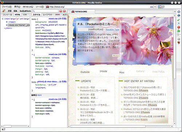The height and width of the screenshot is (132, 182).
Task: Click the Google search input field
Action: tap(171, 7)
